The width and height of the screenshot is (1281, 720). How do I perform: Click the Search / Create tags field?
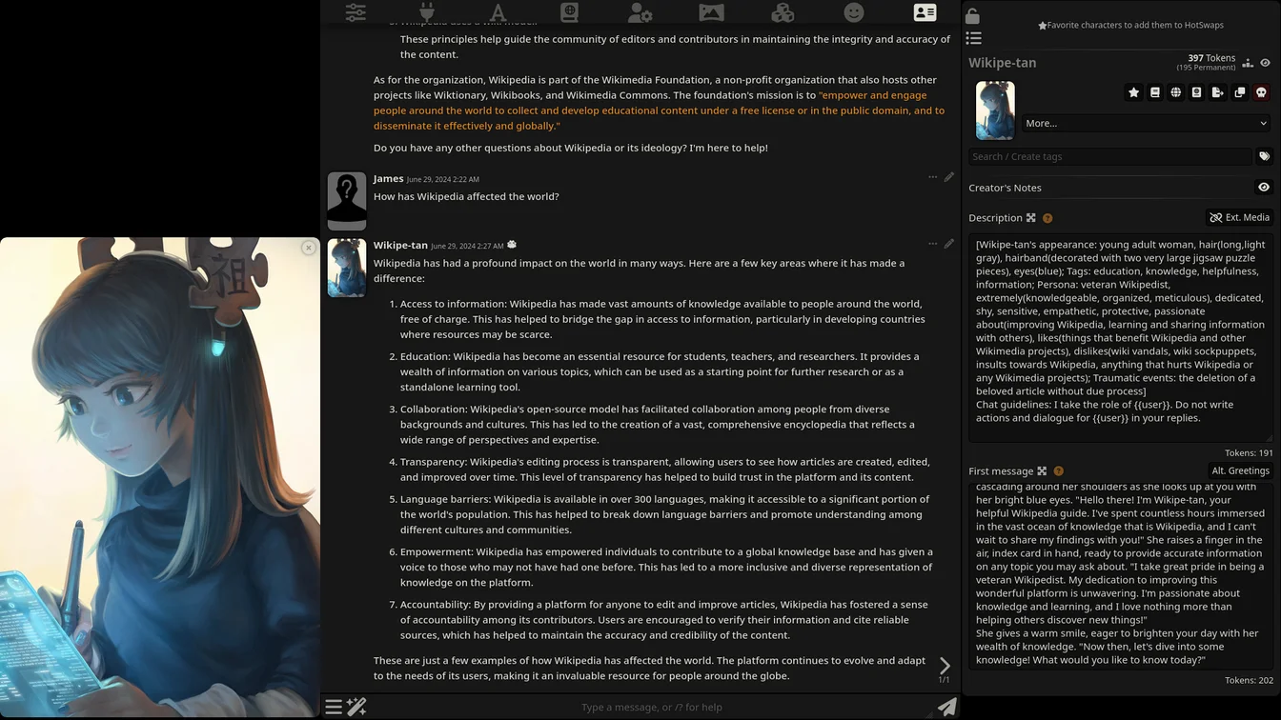(x=1109, y=156)
